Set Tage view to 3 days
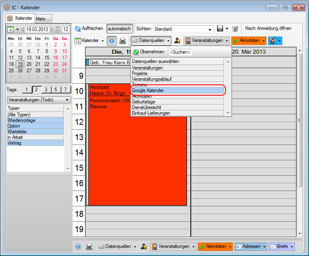 (46, 90)
